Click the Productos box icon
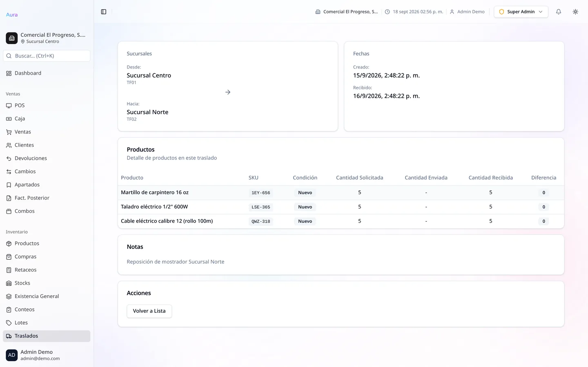 point(9,243)
